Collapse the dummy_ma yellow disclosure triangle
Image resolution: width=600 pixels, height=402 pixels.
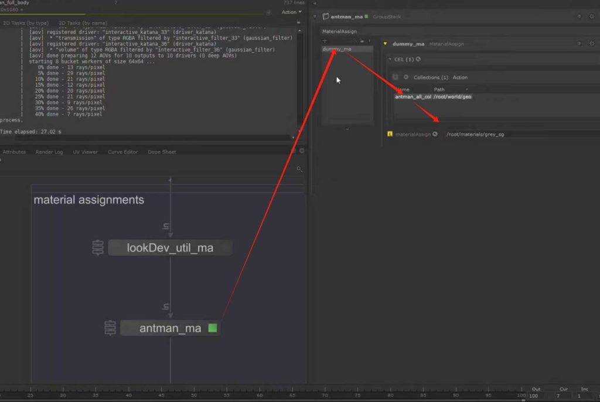coord(385,44)
